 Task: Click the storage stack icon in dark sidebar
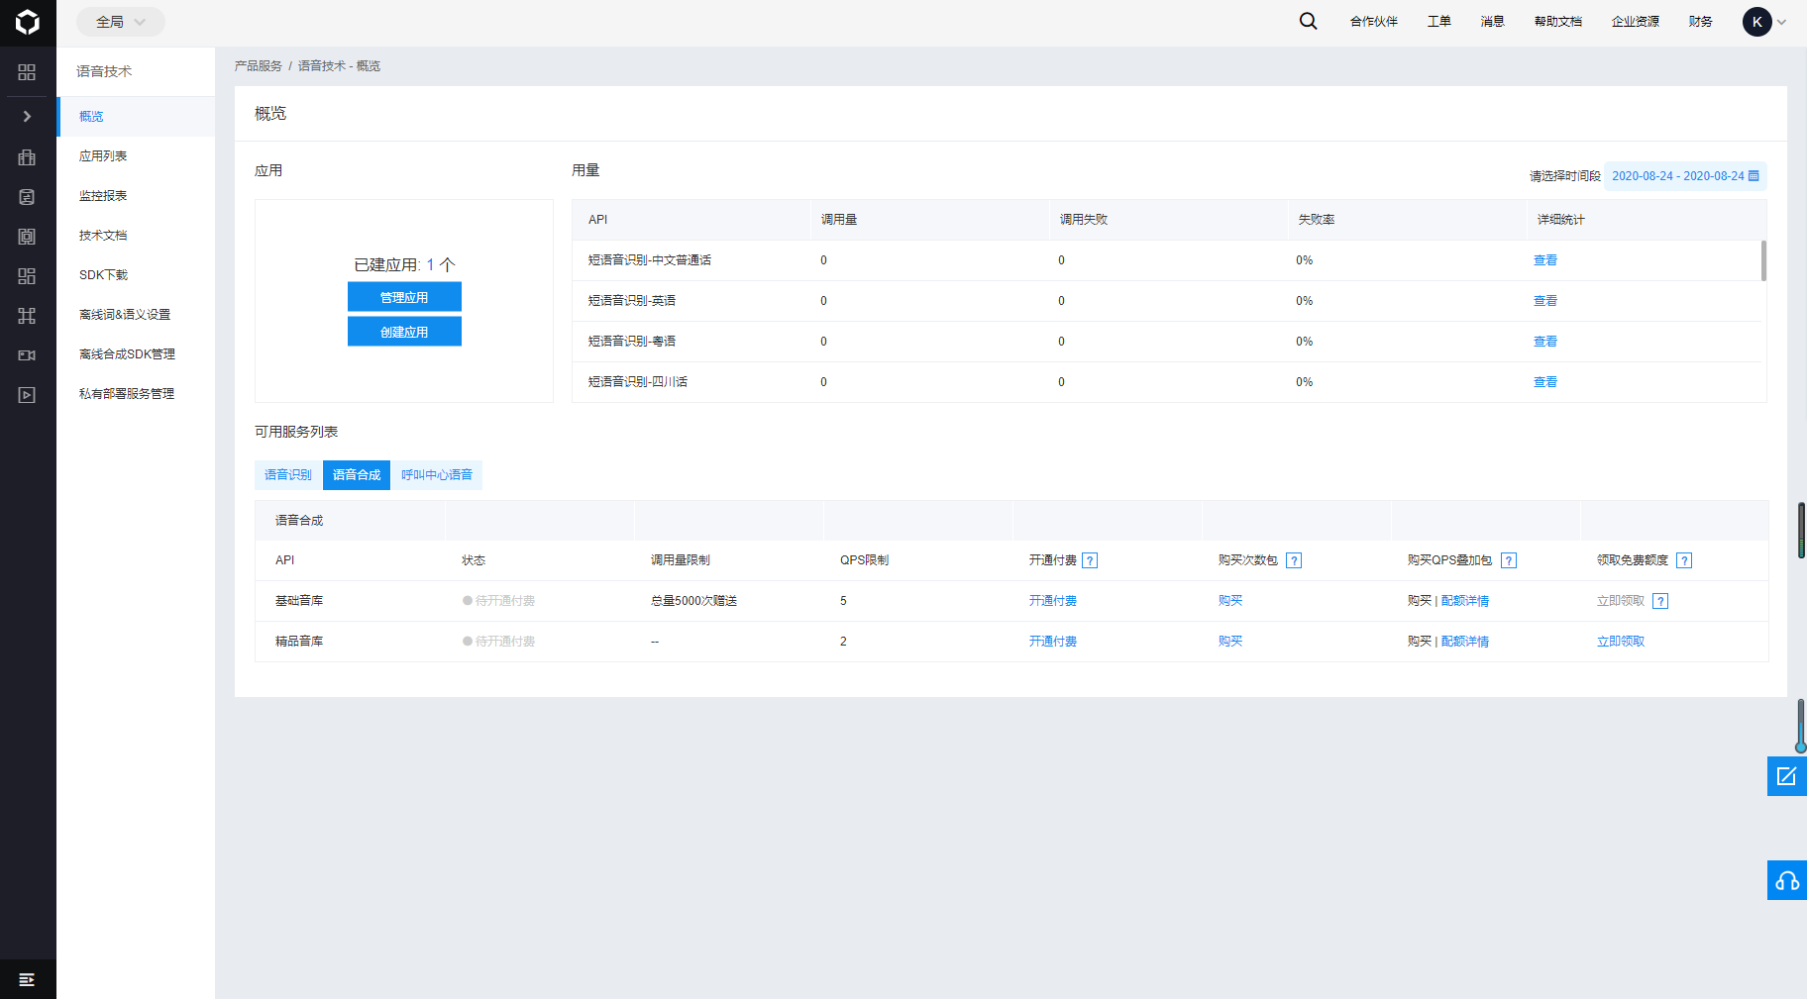[27, 237]
